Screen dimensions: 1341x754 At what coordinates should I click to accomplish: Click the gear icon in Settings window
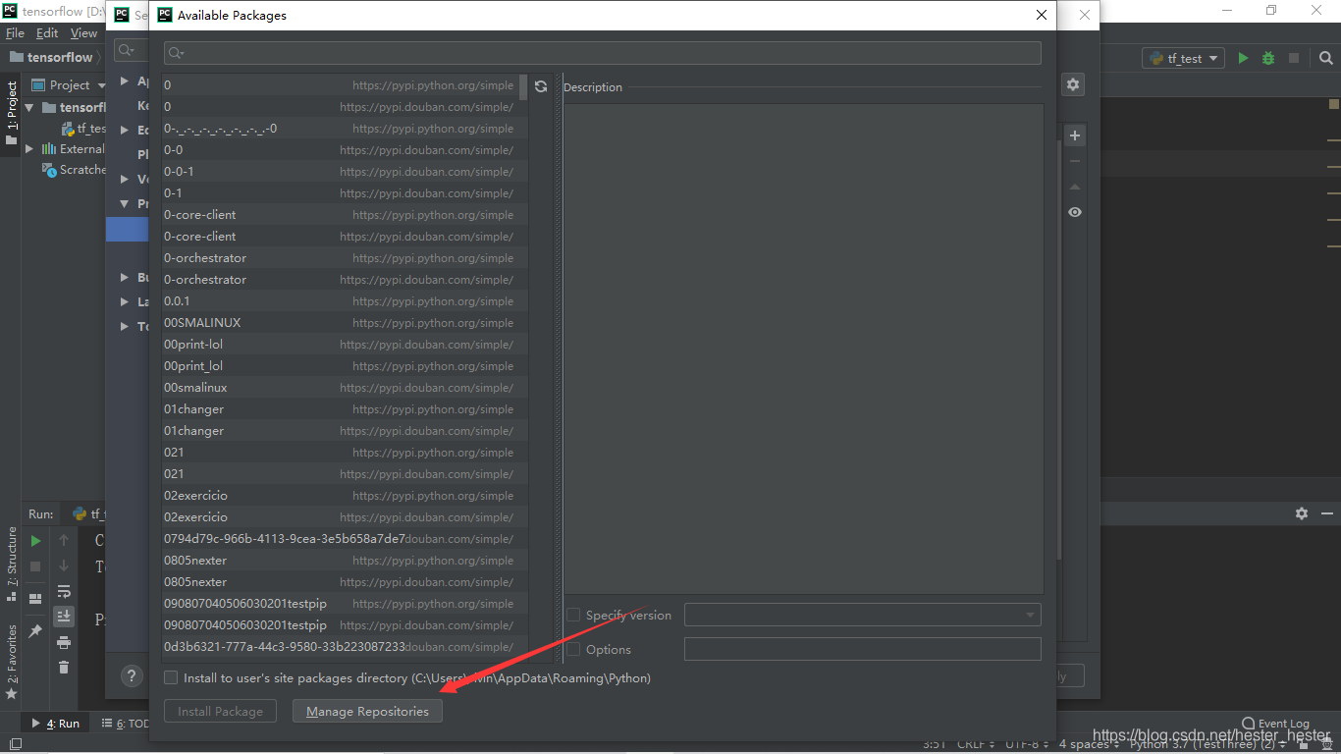point(1073,85)
